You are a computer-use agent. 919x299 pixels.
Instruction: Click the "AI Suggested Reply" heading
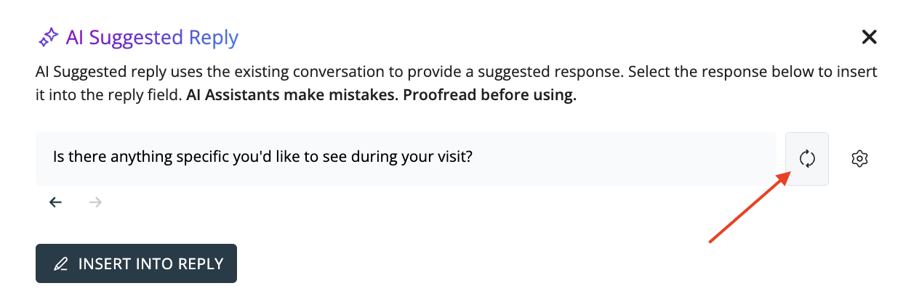click(x=152, y=38)
